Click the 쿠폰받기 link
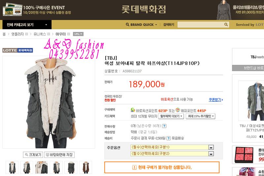Screen dimensions: 264x176 click(x=215, y=100)
